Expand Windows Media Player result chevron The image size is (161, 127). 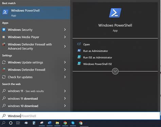tap(65, 37)
